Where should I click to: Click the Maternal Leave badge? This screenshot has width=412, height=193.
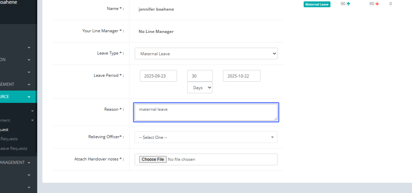tap(317, 4)
